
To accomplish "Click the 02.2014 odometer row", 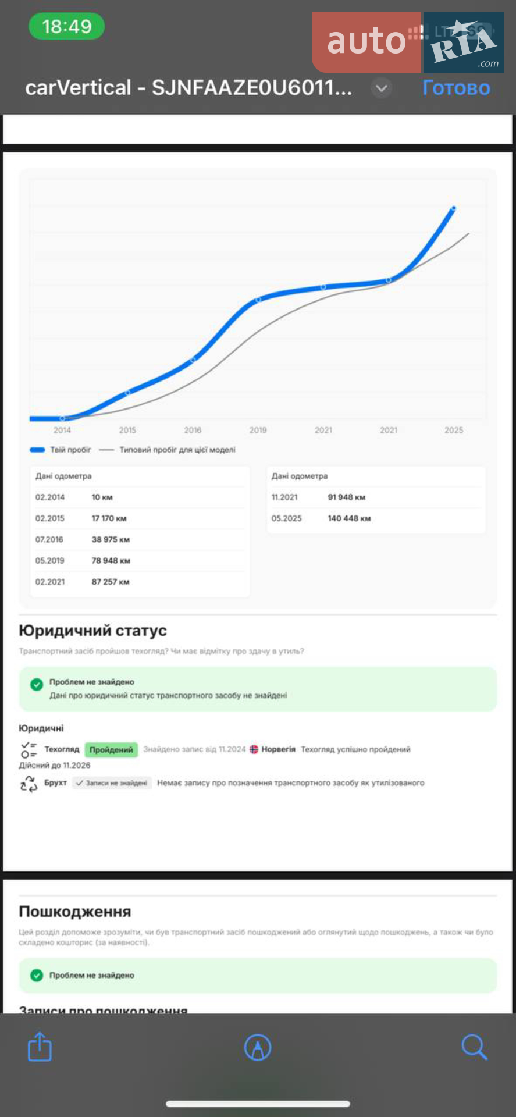I will point(140,497).
